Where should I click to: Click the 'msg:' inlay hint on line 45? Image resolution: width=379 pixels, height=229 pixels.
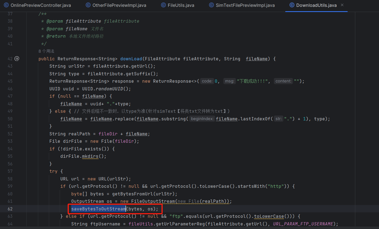(x=229, y=81)
